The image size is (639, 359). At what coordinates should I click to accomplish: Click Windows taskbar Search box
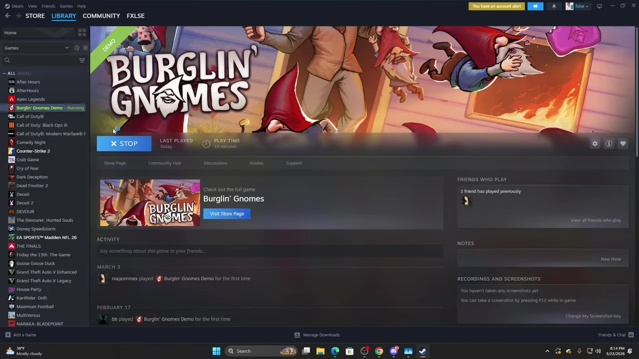point(262,351)
